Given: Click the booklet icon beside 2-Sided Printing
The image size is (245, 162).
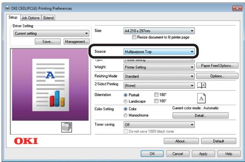Looking at the screenshot, I should point(202,85).
